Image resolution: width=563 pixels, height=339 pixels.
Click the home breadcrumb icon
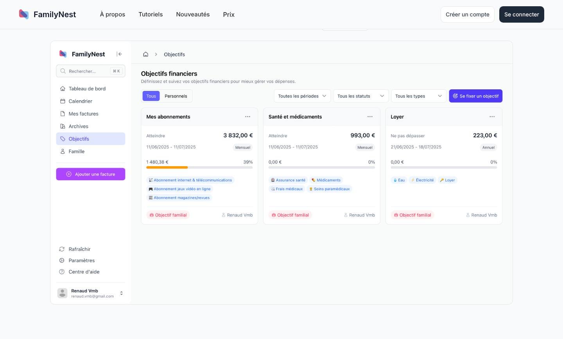click(x=145, y=55)
